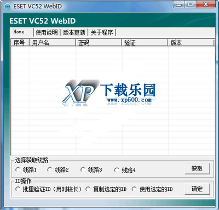This screenshot has width=219, height=210.
Task: Click the 版本 column header
Action: [x=191, y=43]
